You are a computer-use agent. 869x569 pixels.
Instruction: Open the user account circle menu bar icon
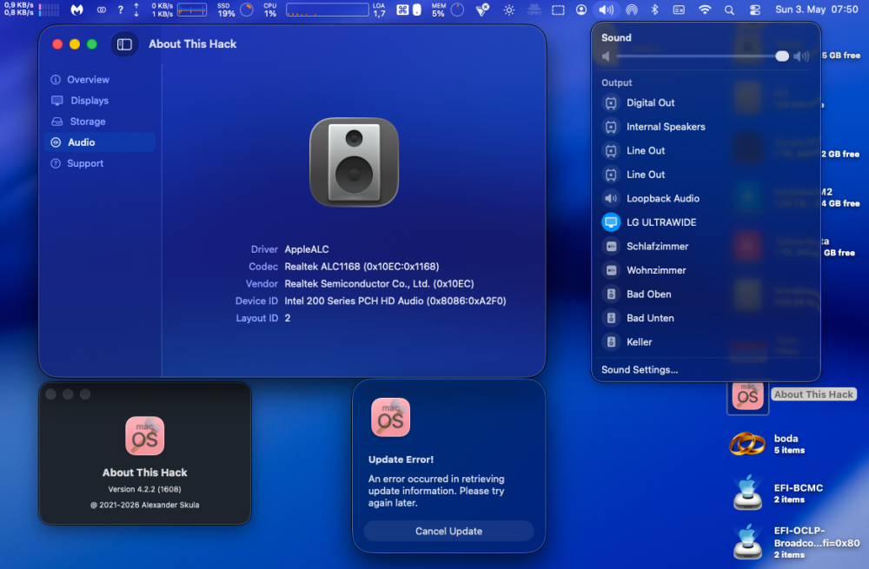click(580, 10)
